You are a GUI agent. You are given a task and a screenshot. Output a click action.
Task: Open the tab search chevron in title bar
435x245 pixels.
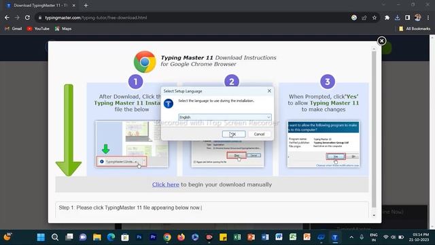pos(383,5)
